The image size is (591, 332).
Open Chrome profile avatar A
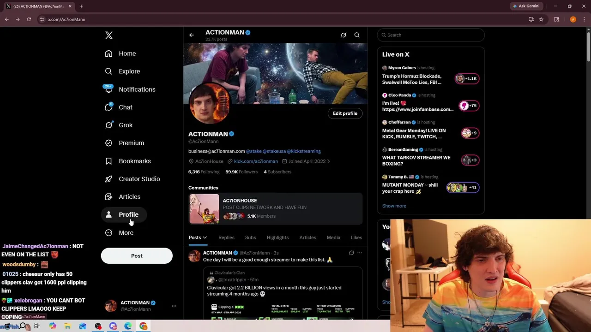click(573, 19)
